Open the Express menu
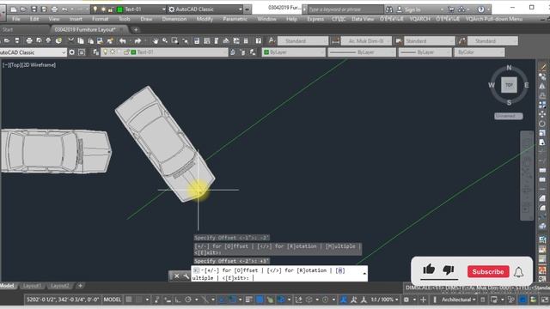The image size is (550, 309). click(315, 19)
